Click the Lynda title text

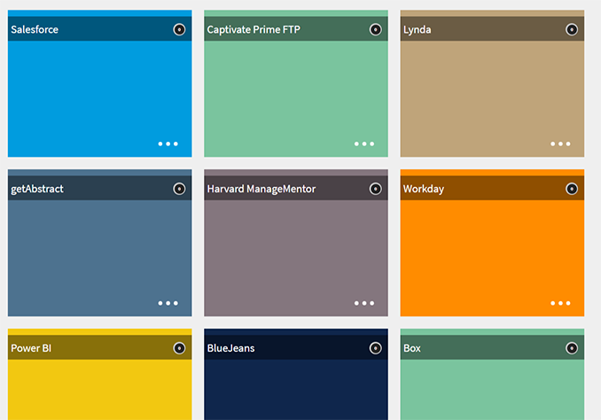click(417, 29)
